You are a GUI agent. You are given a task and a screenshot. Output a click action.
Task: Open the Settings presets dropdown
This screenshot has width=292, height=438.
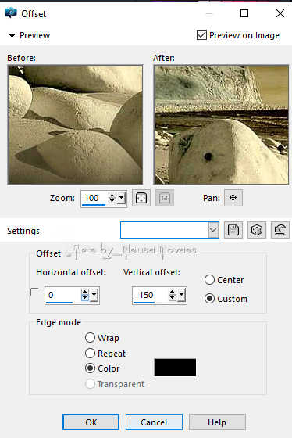coord(213,230)
